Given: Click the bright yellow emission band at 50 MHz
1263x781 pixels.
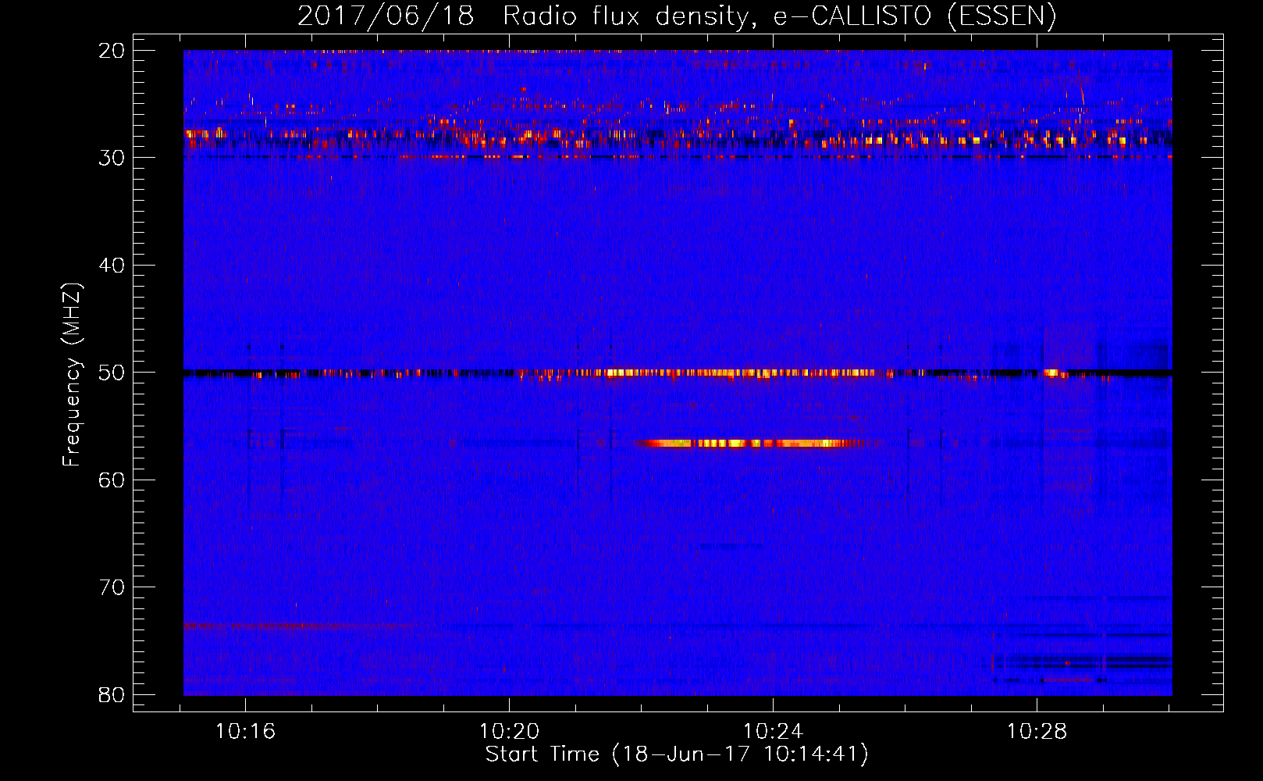Looking at the screenshot, I should point(739,373).
